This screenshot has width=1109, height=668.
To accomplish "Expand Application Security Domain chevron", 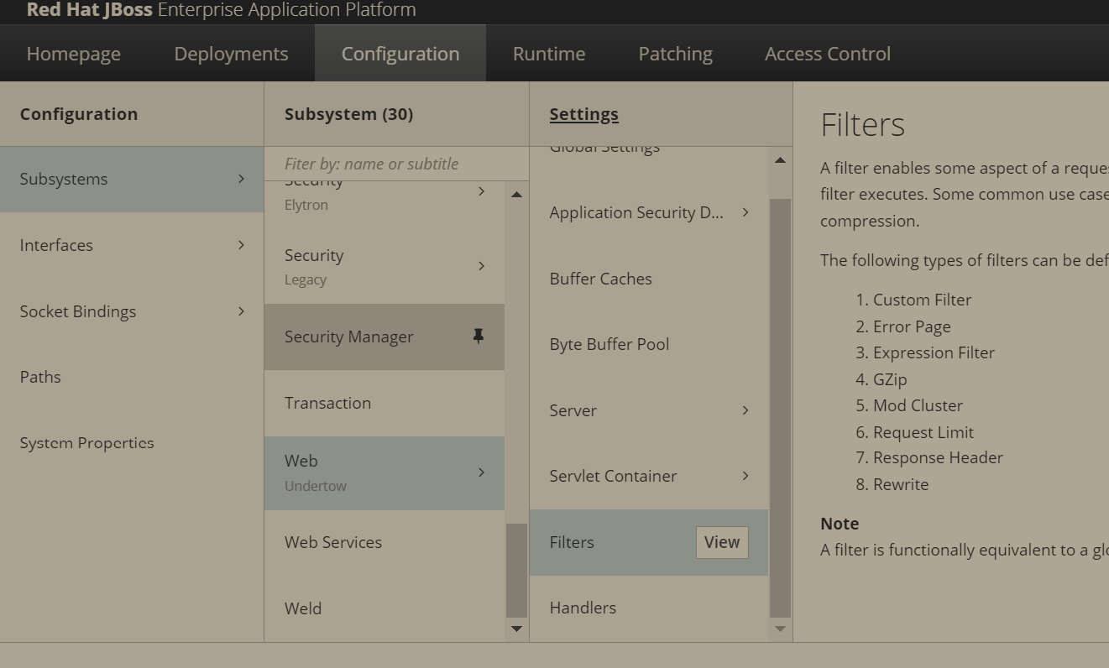I will (x=745, y=212).
